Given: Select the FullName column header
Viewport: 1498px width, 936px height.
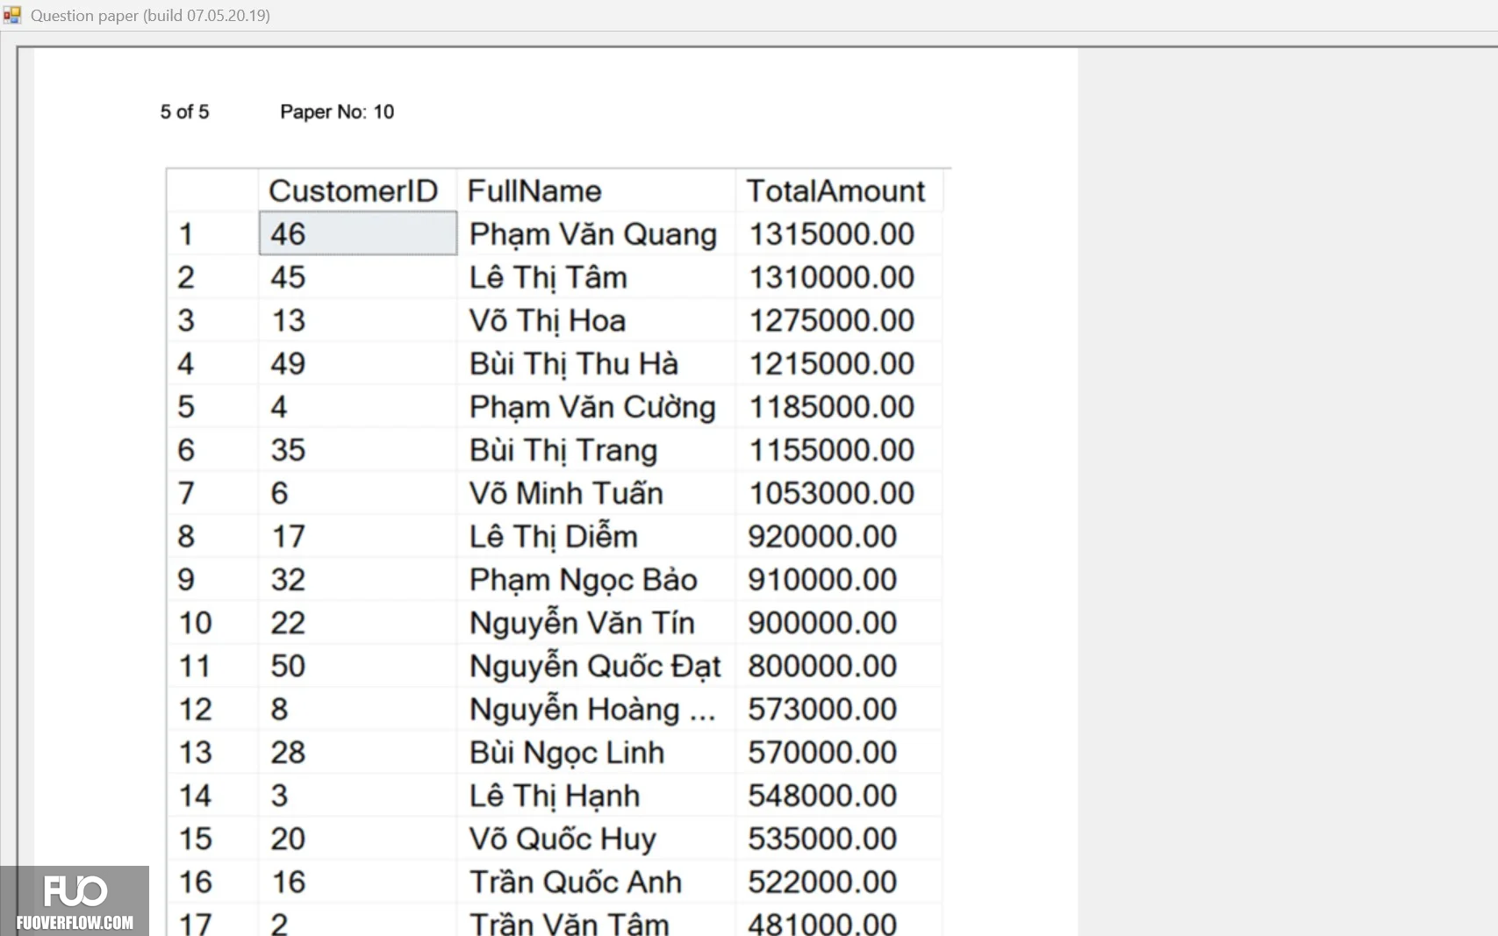Looking at the screenshot, I should click(x=596, y=190).
